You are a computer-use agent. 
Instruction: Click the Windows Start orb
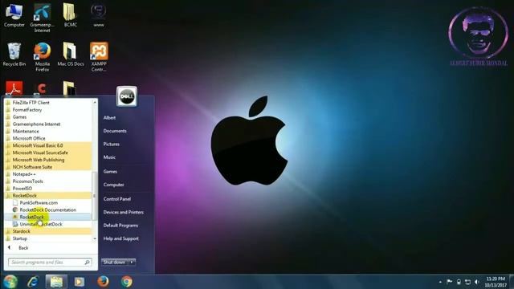[x=10, y=282]
